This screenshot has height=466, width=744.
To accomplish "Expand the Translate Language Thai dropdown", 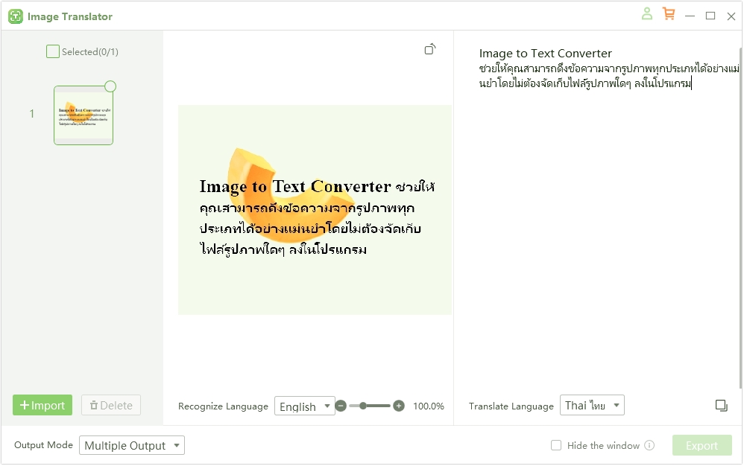I will click(592, 406).
